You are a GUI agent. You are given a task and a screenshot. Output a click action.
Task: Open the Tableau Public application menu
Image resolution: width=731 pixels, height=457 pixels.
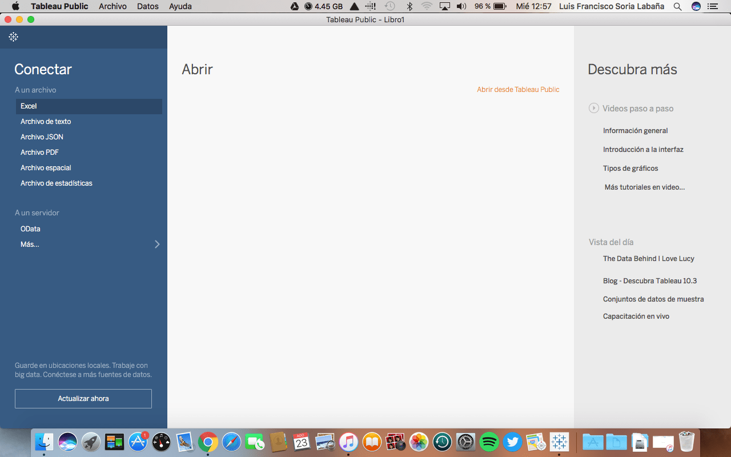tap(59, 6)
